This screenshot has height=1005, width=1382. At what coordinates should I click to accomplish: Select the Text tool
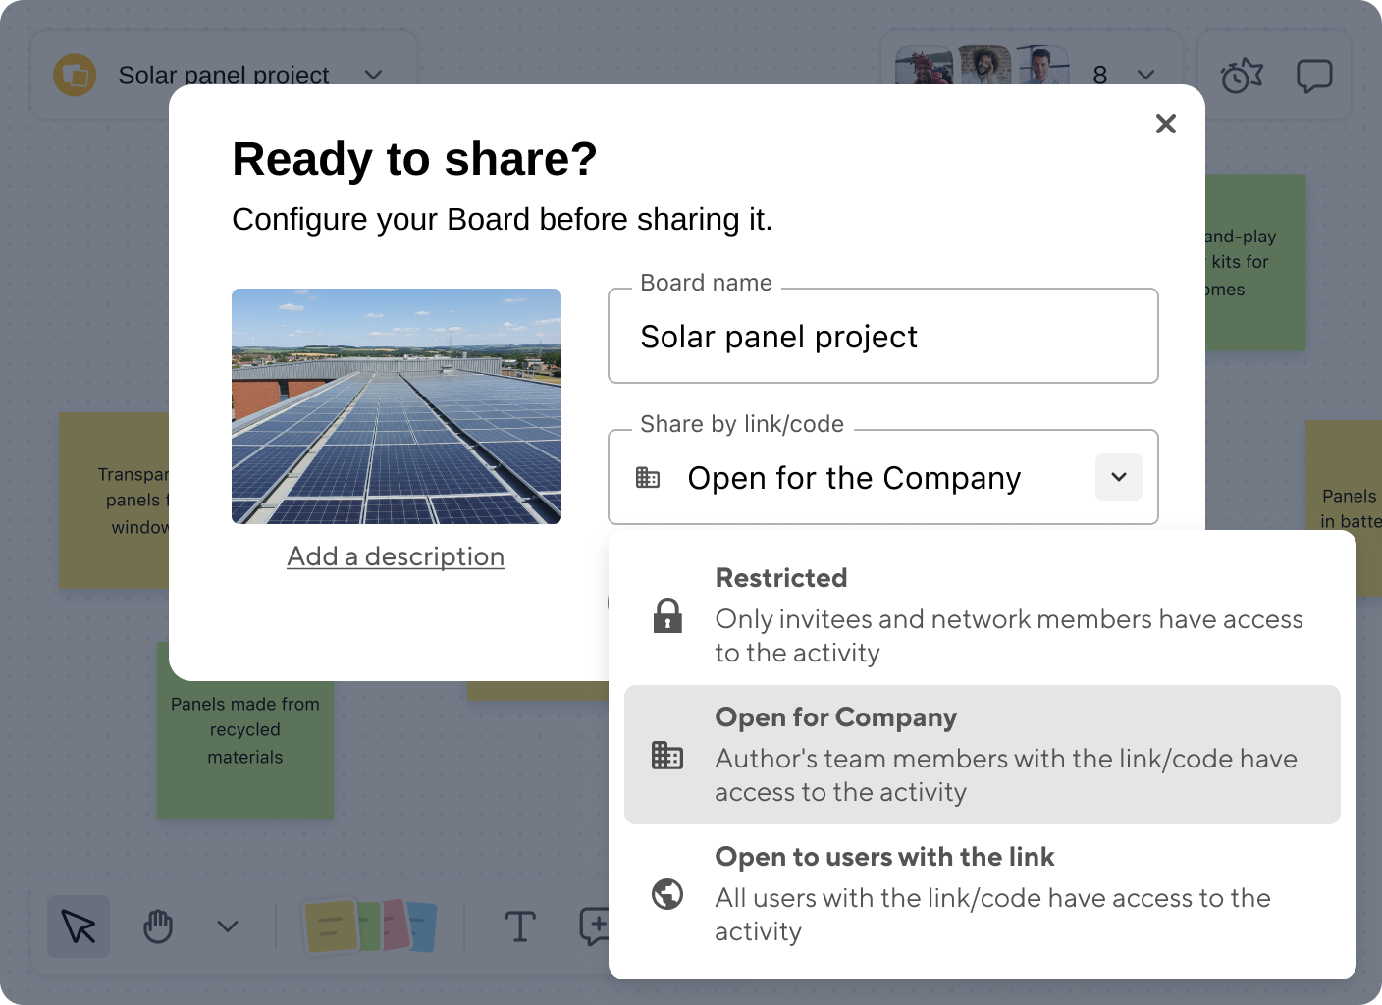point(519,926)
